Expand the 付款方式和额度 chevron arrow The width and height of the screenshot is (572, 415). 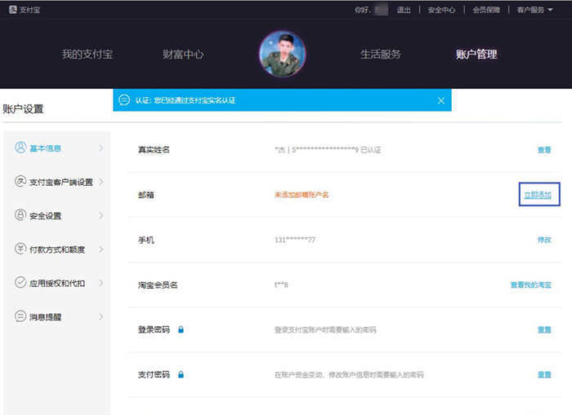[101, 249]
